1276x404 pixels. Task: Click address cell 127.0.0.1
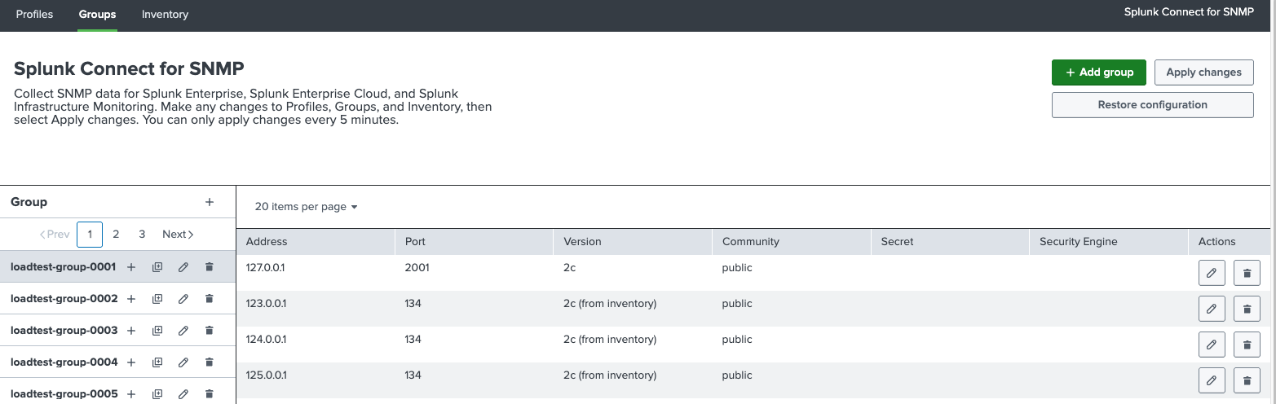pyautogui.click(x=266, y=267)
